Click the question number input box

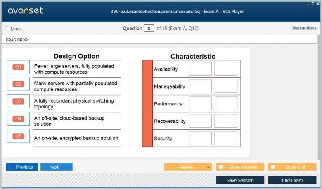(x=149, y=29)
